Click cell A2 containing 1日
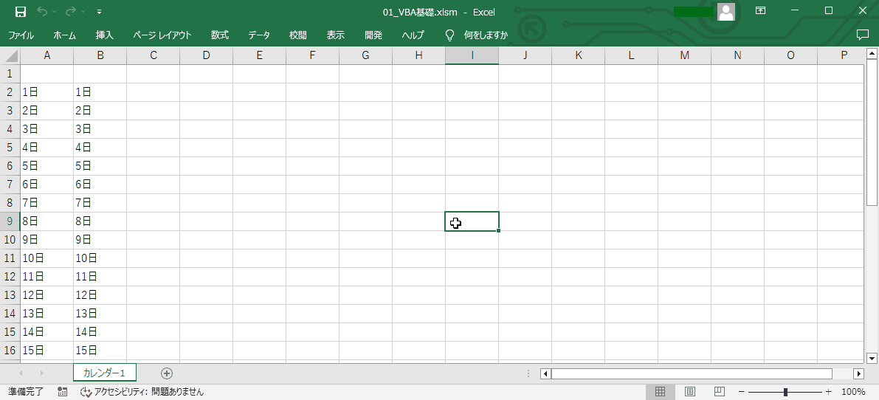Viewport: 879px width, 400px height. pos(47,92)
